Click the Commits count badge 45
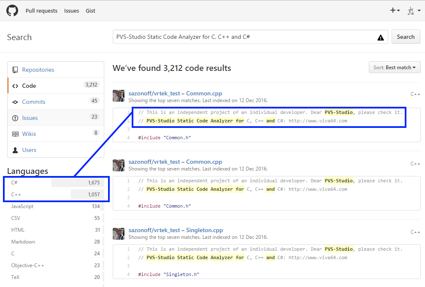This screenshot has width=425, height=287. (94, 100)
